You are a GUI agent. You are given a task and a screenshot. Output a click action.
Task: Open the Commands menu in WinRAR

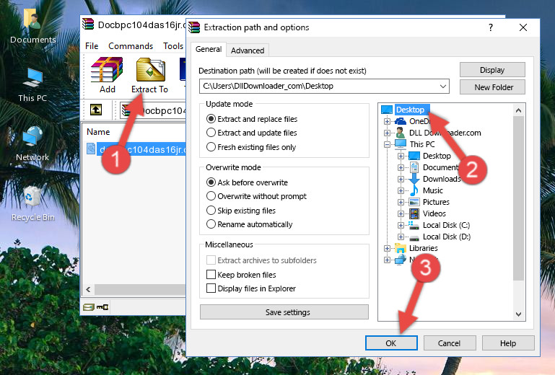131,46
